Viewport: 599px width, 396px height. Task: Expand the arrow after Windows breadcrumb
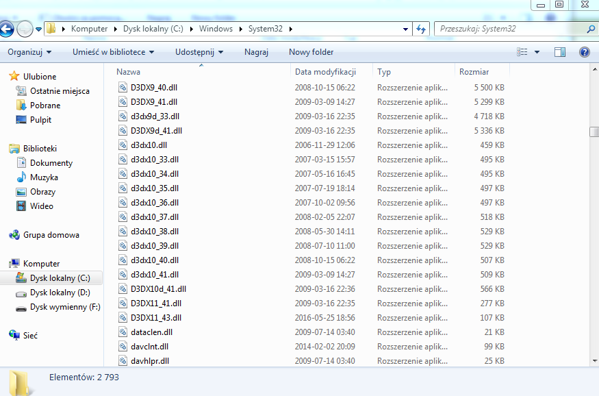pyautogui.click(x=241, y=29)
